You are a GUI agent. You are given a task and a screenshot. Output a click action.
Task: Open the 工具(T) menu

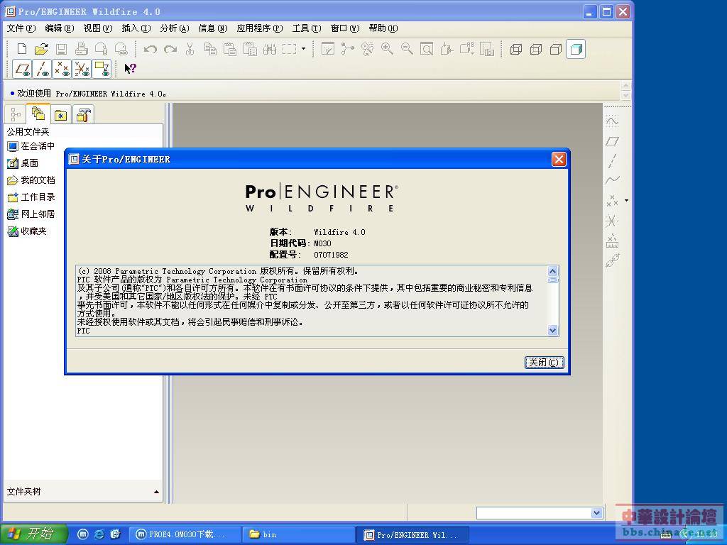coord(307,28)
